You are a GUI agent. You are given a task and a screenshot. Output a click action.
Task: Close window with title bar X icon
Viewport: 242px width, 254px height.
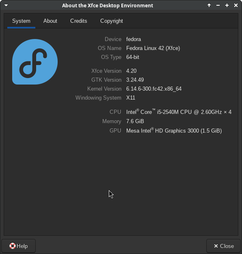pyautogui.click(x=236, y=5)
